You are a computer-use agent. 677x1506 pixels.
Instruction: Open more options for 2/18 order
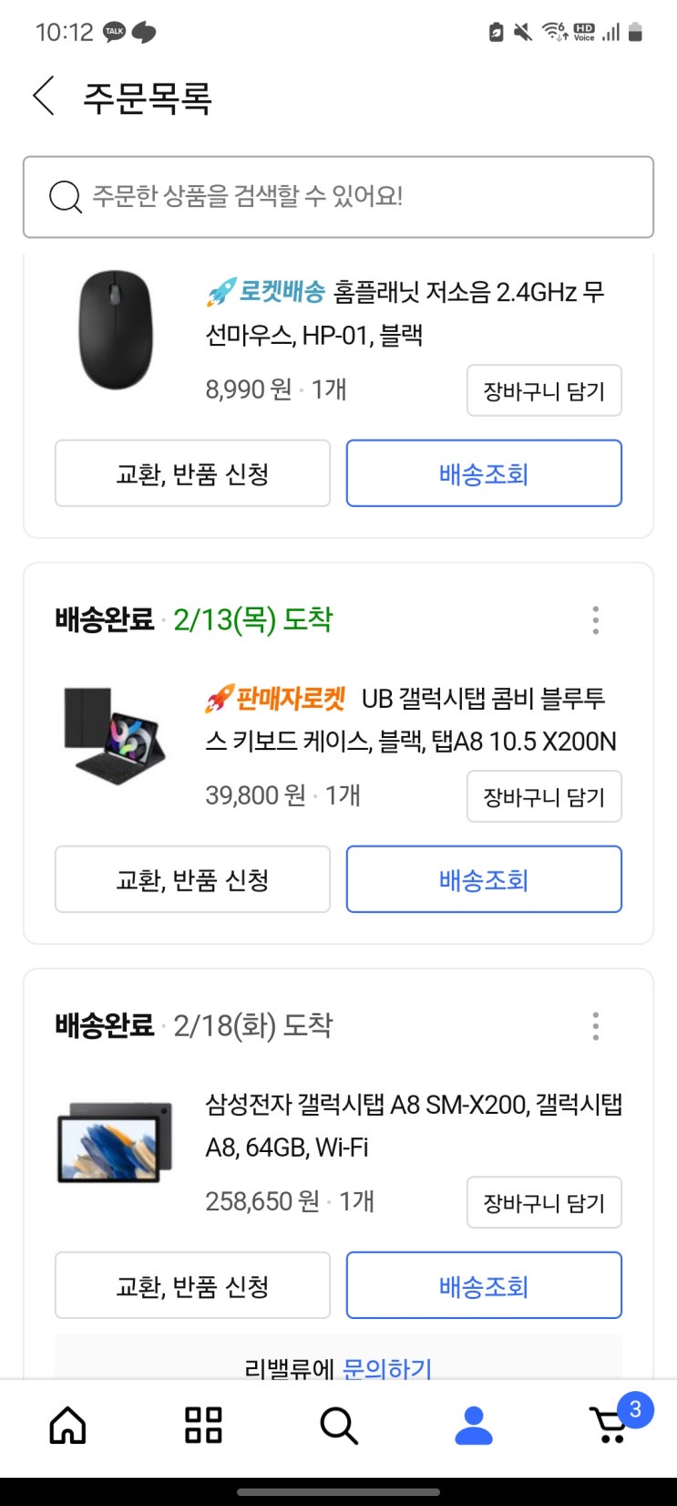click(x=595, y=1026)
